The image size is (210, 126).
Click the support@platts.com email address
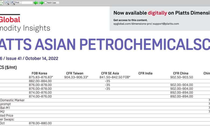tap(166, 24)
